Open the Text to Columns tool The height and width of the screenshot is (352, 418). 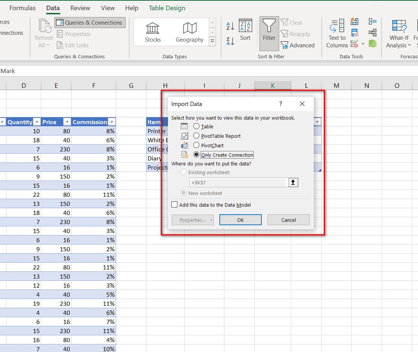point(336,33)
